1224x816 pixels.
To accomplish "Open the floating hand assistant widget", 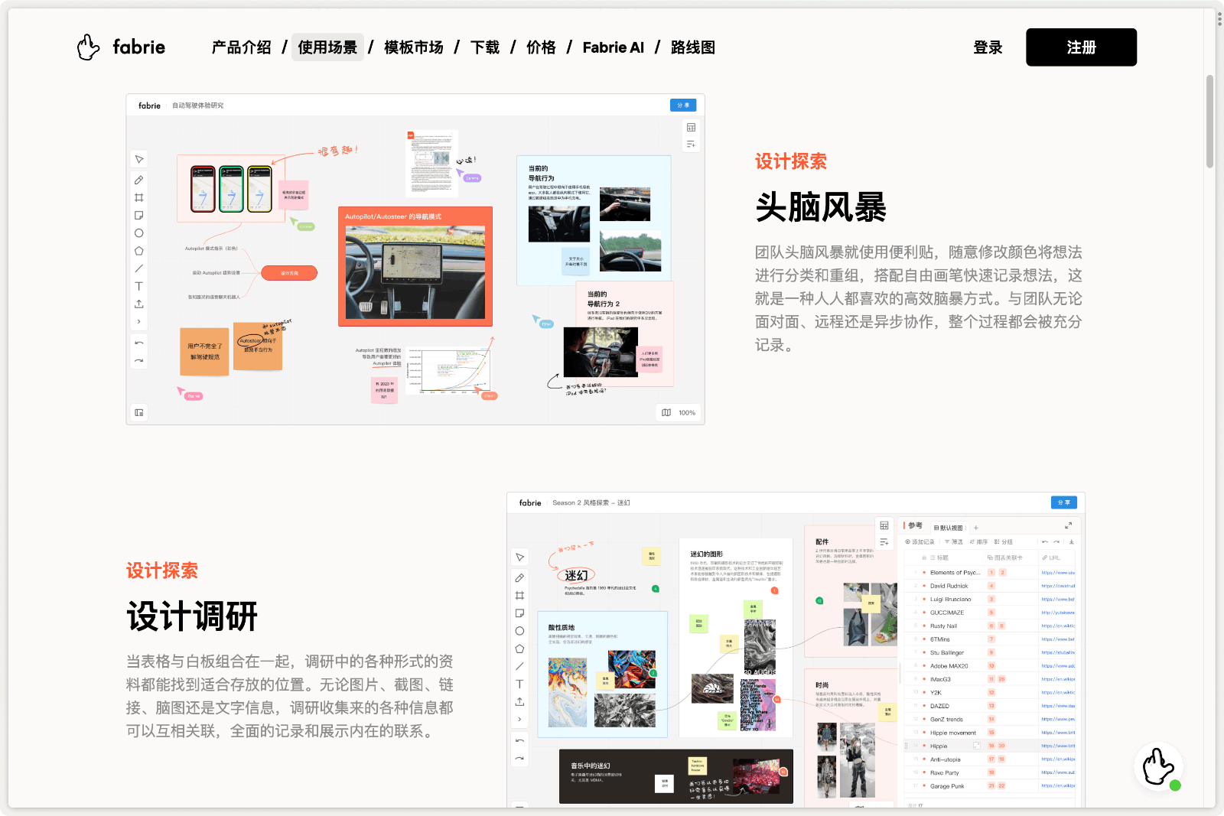I will point(1158,766).
